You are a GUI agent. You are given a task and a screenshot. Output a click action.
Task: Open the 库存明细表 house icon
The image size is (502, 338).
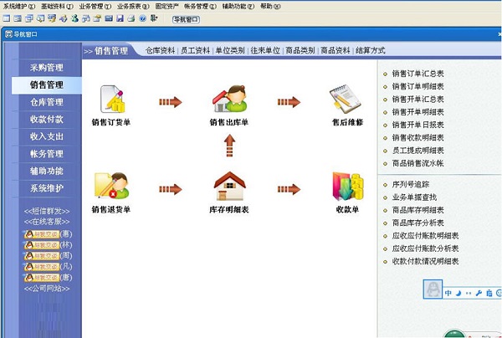click(229, 186)
